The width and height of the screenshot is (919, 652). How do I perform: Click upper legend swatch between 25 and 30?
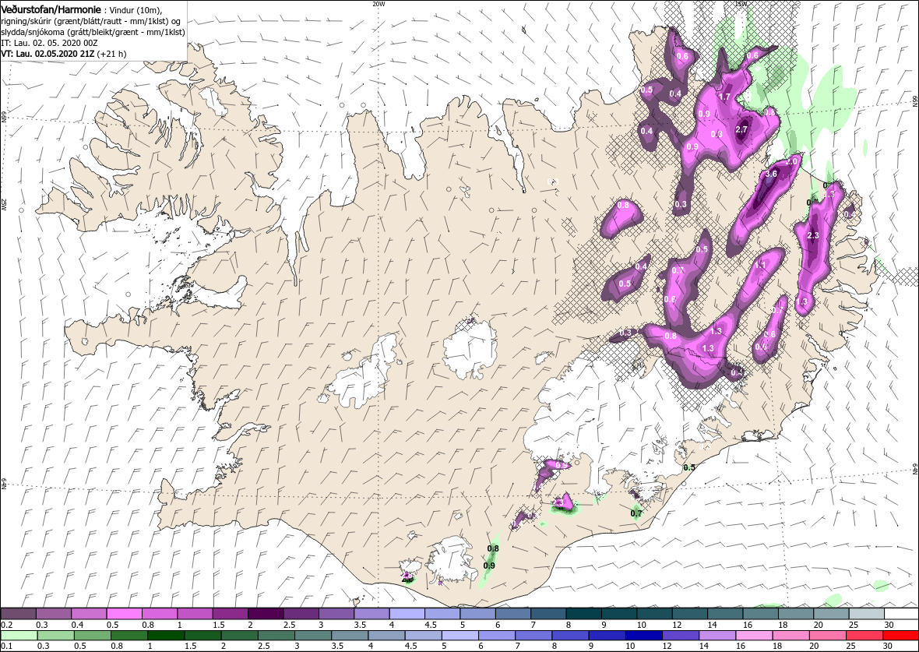tap(866, 614)
